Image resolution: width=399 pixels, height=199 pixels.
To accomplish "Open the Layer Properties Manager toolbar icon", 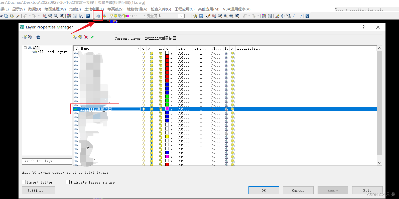I will coord(98,16).
